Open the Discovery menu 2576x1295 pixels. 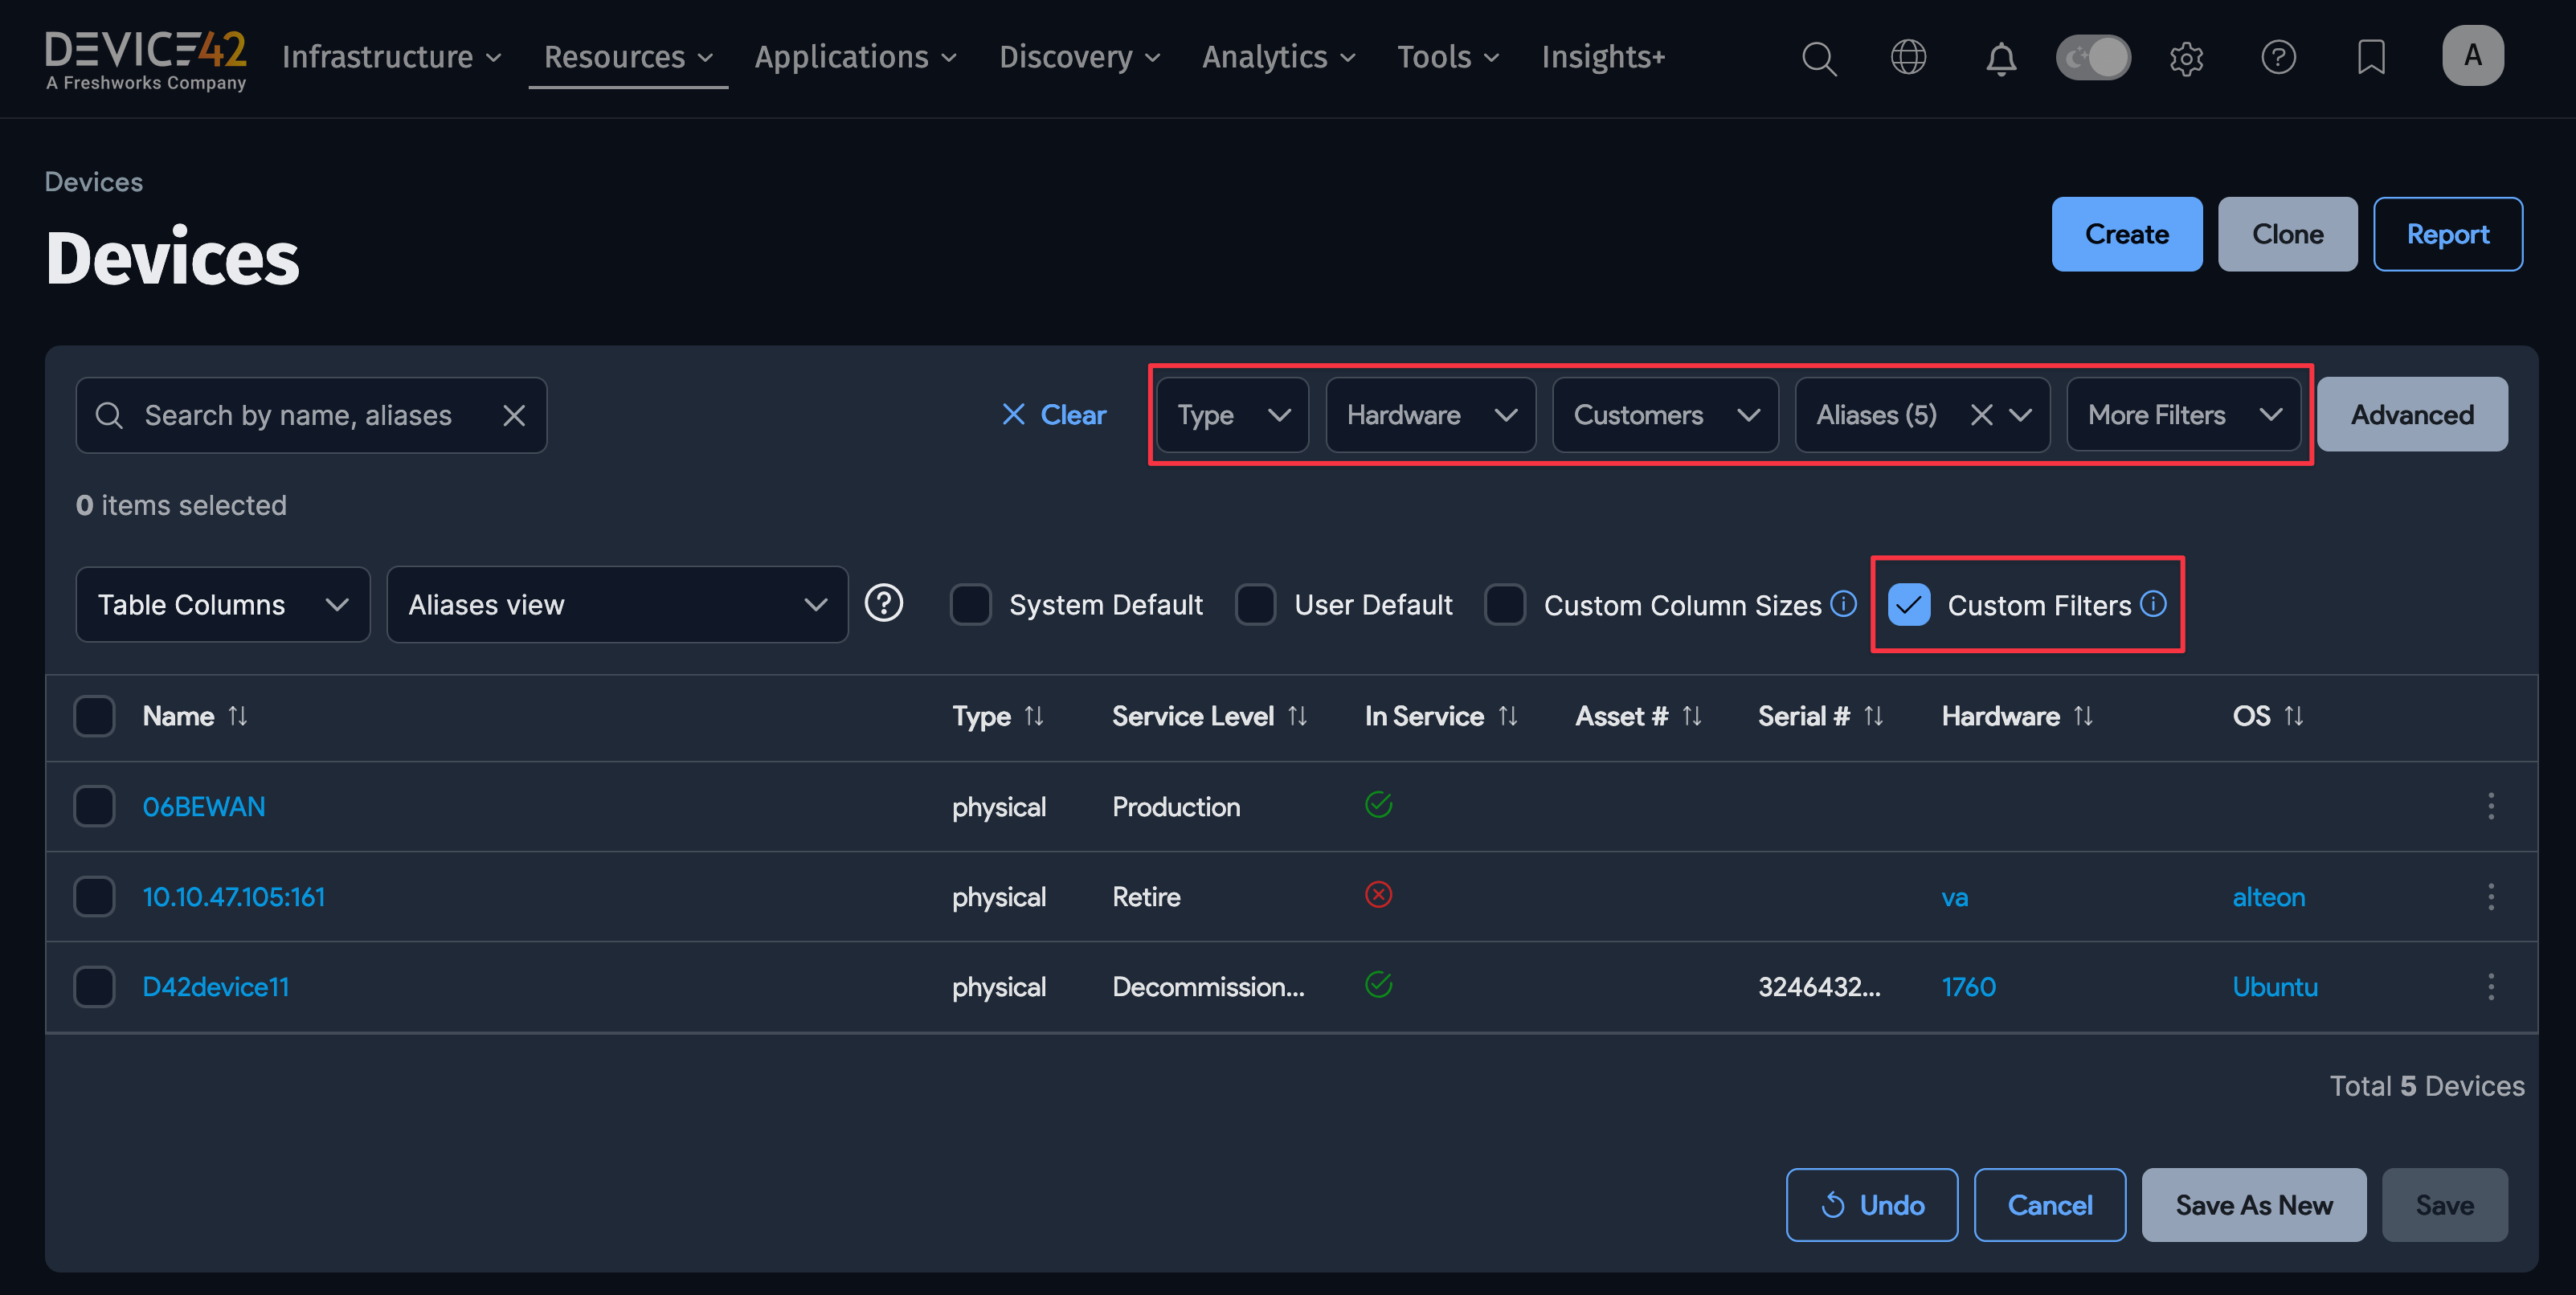point(1079,57)
